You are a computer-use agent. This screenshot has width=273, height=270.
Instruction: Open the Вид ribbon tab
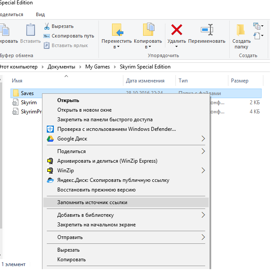coord(40,14)
